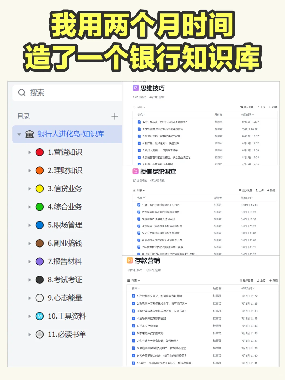Click the orange circle icon of 2.理财知识

coord(40,170)
